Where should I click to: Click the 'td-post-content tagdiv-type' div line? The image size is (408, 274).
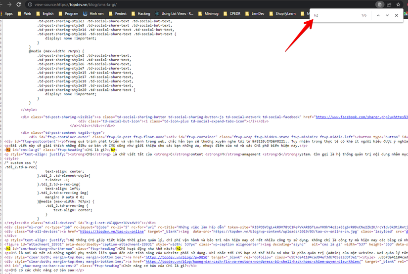(63, 133)
